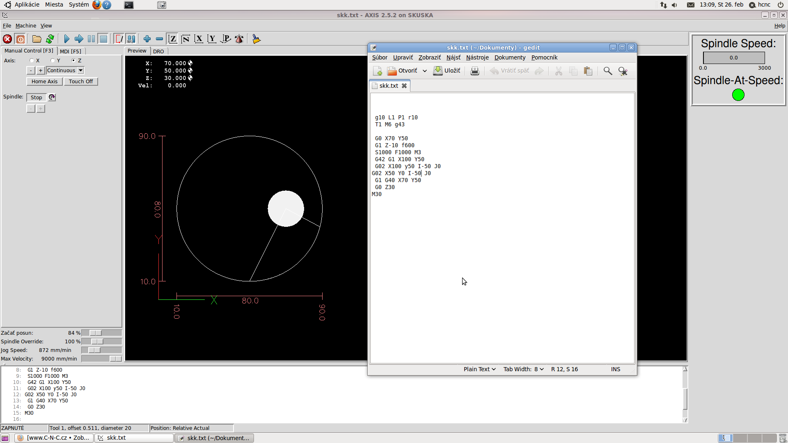Viewport: 788px width, 443px height.
Task: Toggle machine power icon
Action: click(21, 39)
